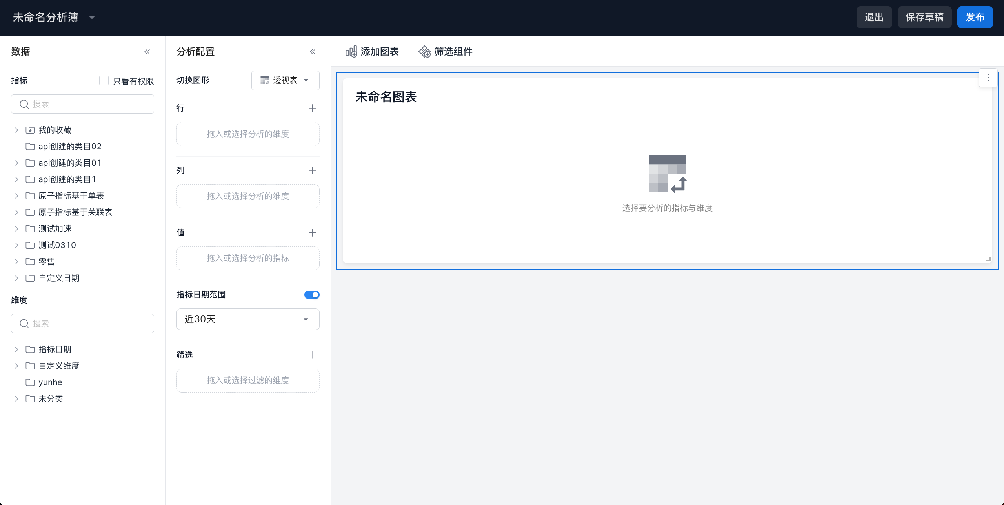Click the 发布 button
1004x505 pixels.
tap(975, 17)
